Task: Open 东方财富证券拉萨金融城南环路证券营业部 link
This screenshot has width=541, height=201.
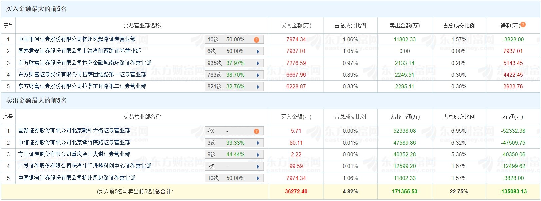Action: pos(85,63)
